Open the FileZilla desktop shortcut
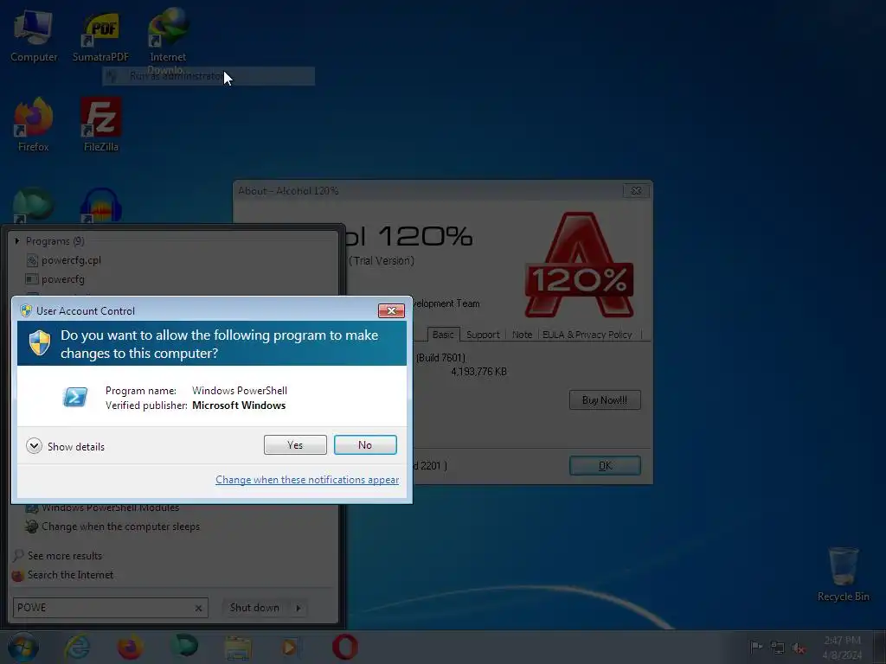The height and width of the screenshot is (664, 886). point(100,125)
